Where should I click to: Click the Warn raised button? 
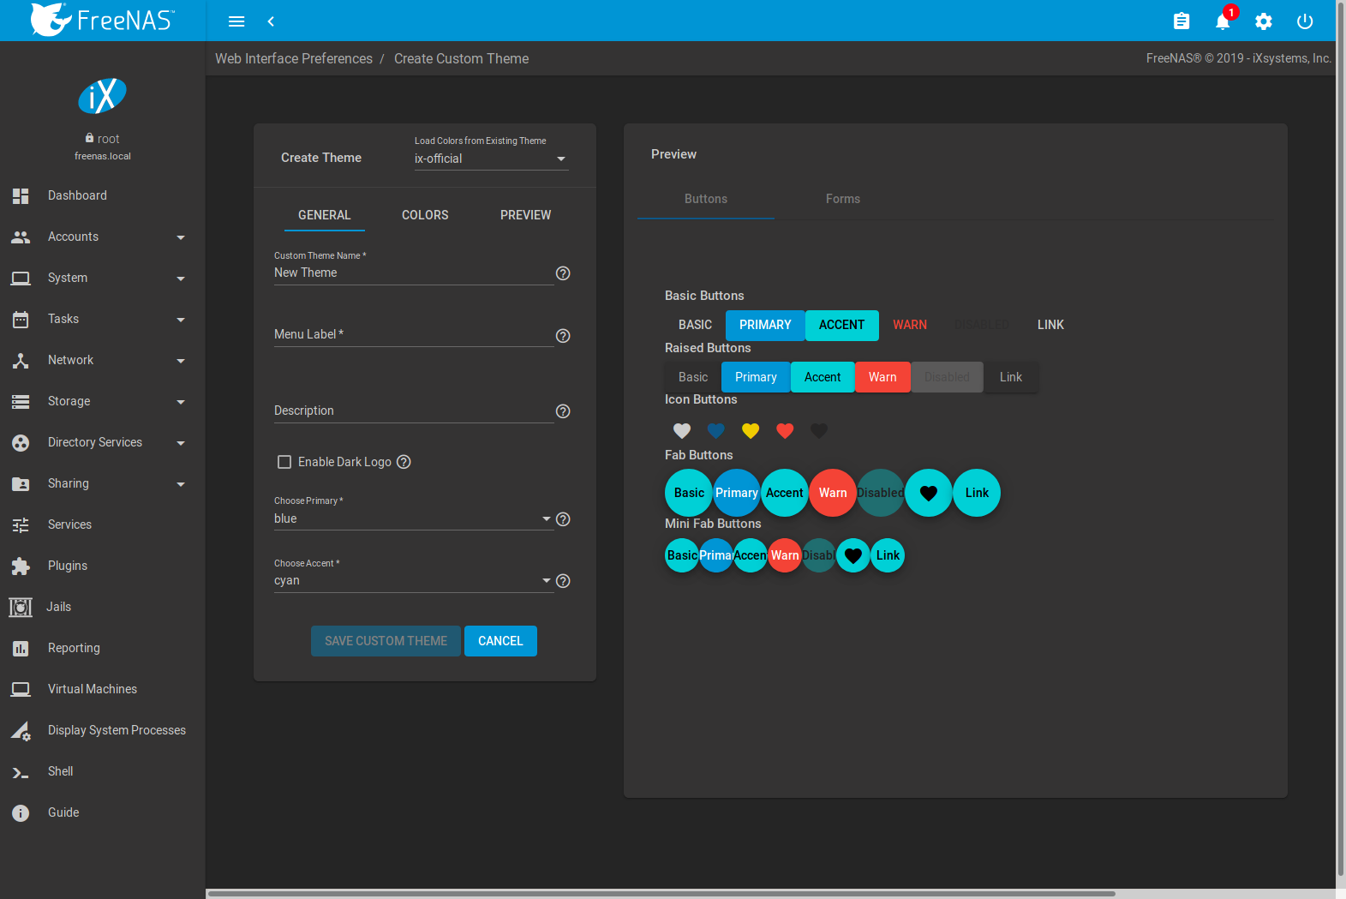click(x=882, y=377)
